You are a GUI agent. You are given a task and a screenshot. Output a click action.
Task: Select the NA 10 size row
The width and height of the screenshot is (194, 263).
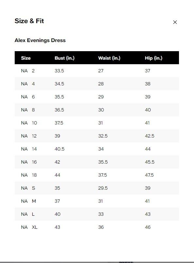(97, 123)
